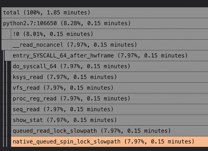Click the show_stat frame
The height and width of the screenshot is (151, 208).
point(109,120)
